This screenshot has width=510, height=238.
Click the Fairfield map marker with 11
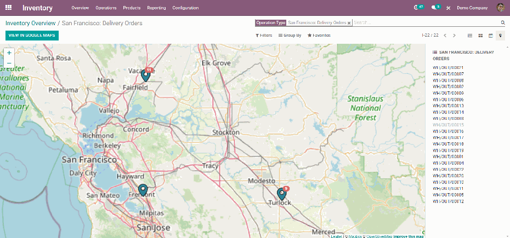point(146,75)
